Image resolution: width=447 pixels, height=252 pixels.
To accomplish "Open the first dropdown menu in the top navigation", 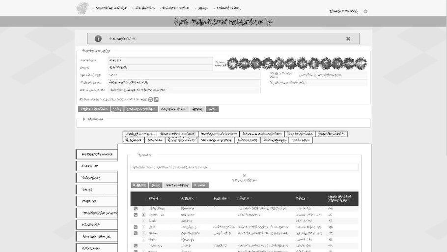I will (x=110, y=8).
